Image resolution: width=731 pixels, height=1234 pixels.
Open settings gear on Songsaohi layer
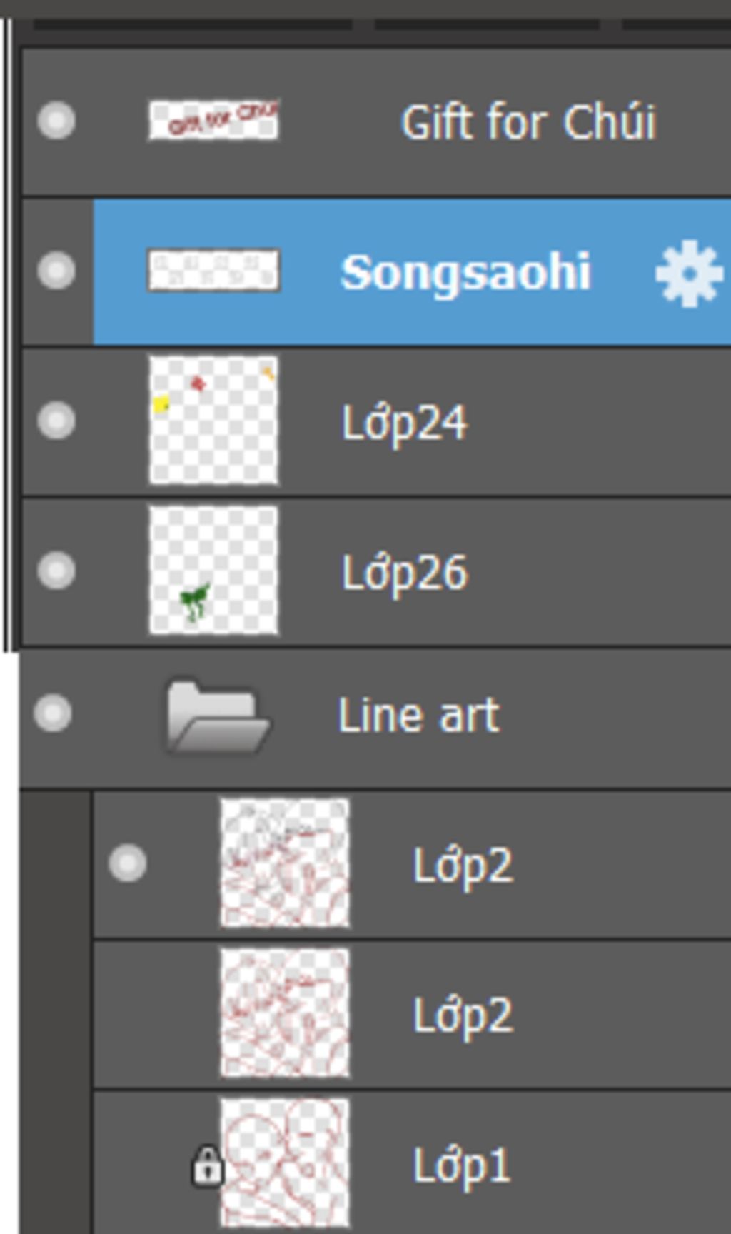(688, 274)
